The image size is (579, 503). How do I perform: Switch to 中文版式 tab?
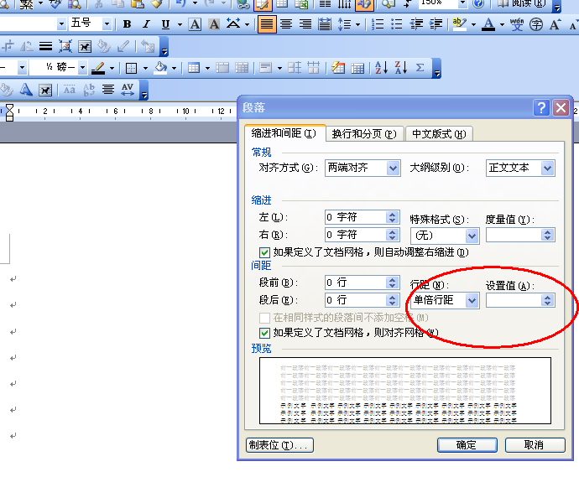click(x=439, y=134)
